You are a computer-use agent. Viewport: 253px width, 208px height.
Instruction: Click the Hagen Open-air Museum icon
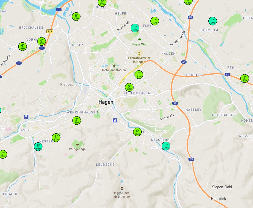[x=122, y=188]
